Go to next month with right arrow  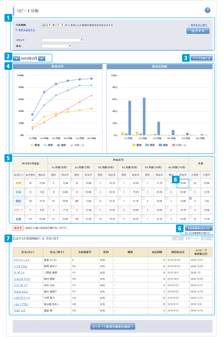pyautogui.click(x=42, y=58)
